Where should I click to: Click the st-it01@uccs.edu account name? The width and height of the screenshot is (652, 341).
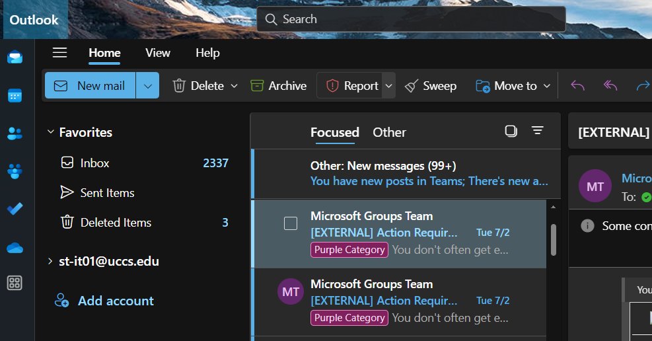[109, 261]
